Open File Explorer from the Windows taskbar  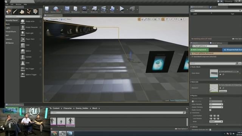click(x=70, y=133)
